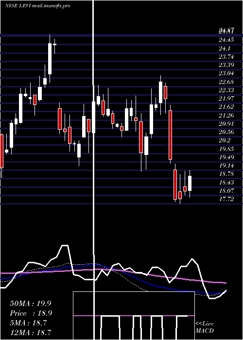Click the '50MA : 19.9' readout
243x340 pixels.
coord(30,304)
